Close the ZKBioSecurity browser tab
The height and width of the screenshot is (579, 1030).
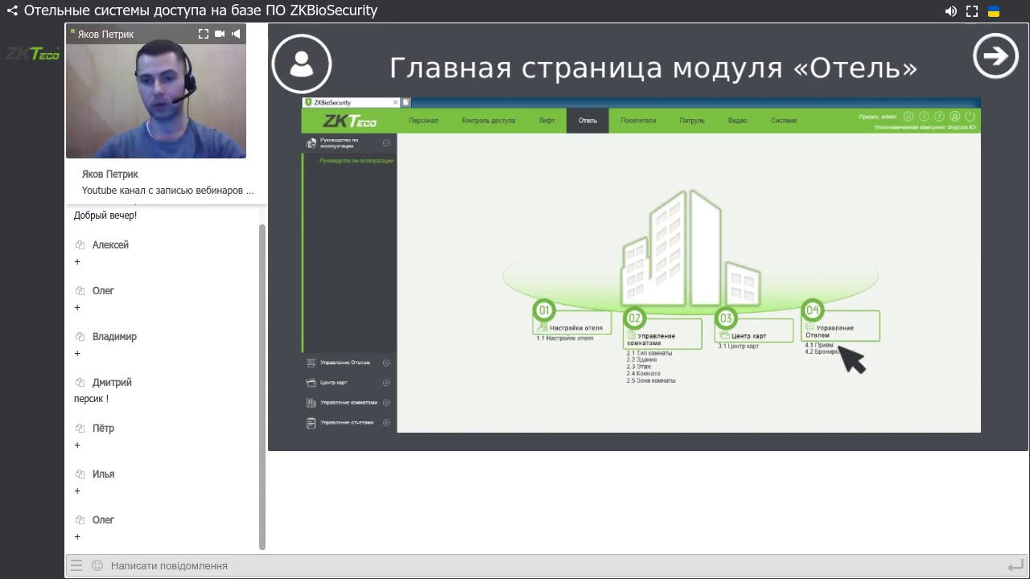[x=395, y=102]
